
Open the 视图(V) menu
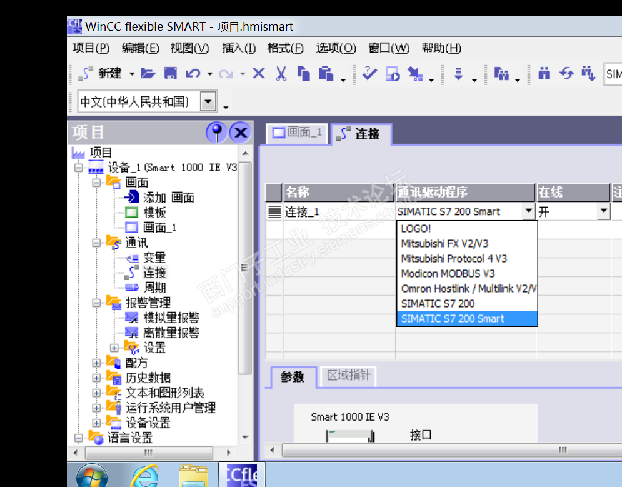point(189,48)
